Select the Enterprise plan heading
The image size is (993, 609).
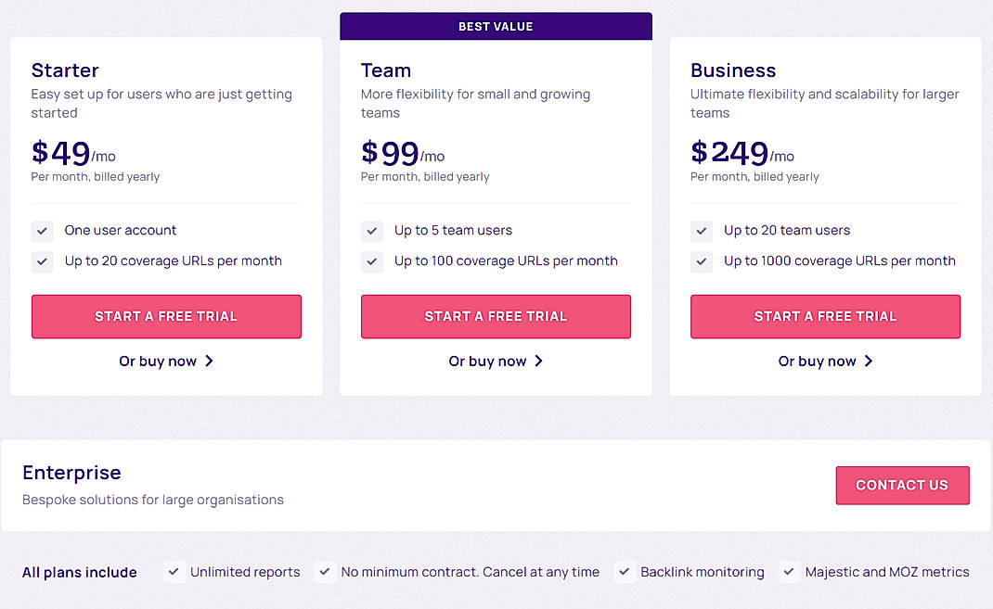pyautogui.click(x=71, y=473)
